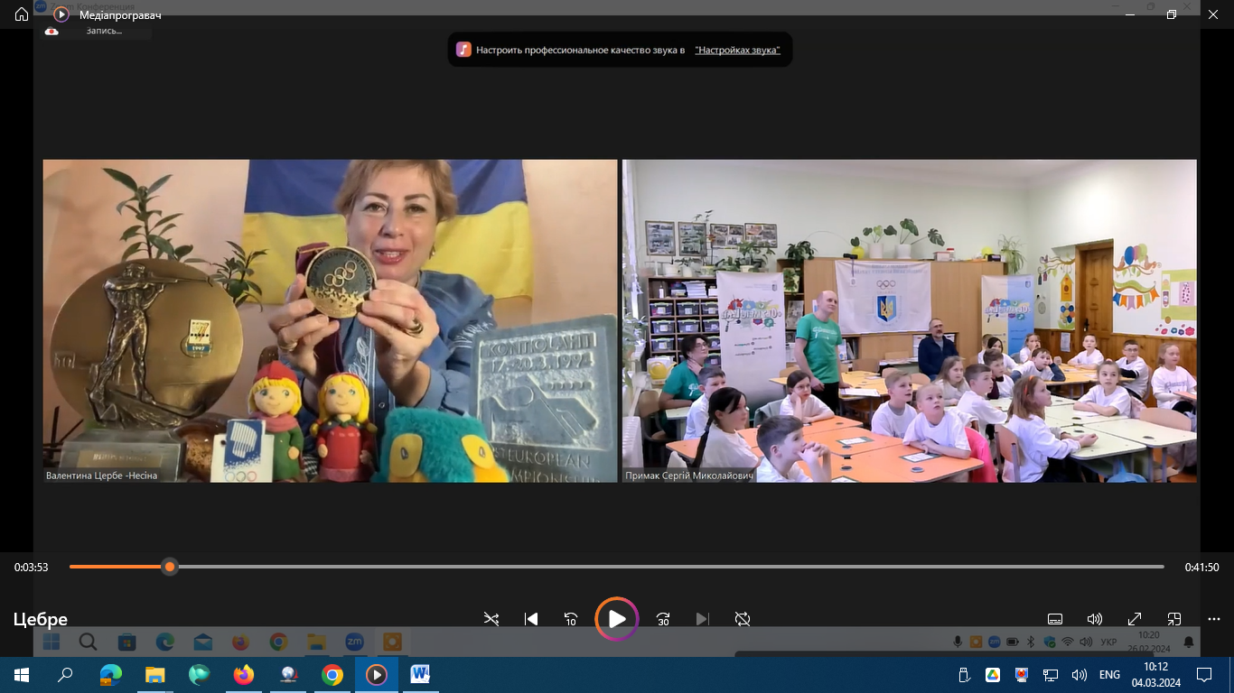The width and height of the screenshot is (1234, 693).
Task: Click the orange seek bar thumb
Action: [170, 567]
